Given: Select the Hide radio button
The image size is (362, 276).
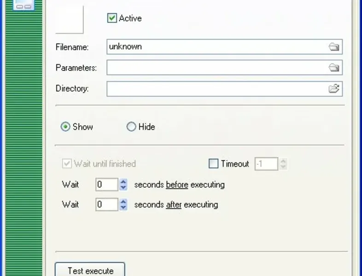Looking at the screenshot, I should click(131, 127).
